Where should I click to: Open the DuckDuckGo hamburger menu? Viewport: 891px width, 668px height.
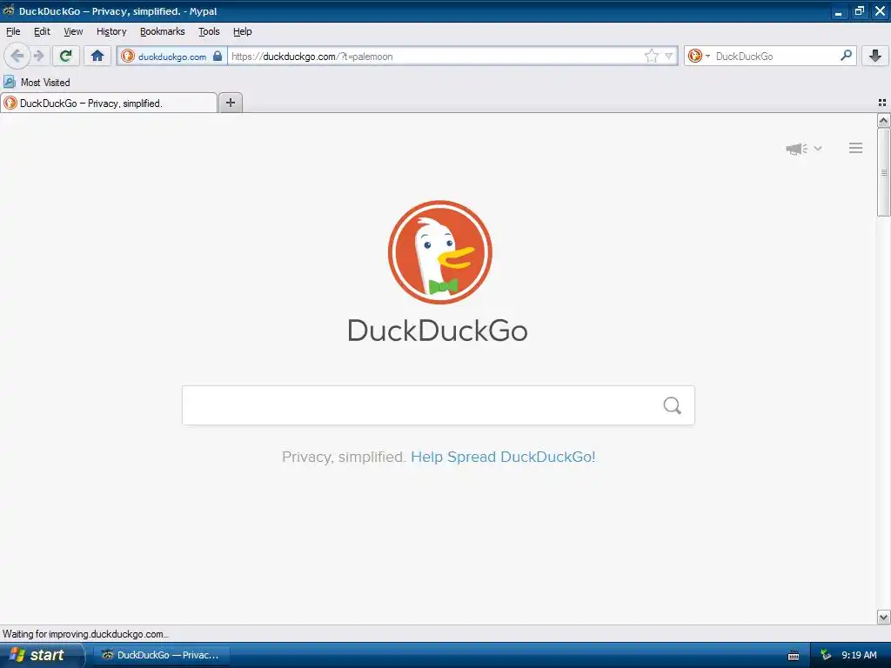pyautogui.click(x=856, y=148)
